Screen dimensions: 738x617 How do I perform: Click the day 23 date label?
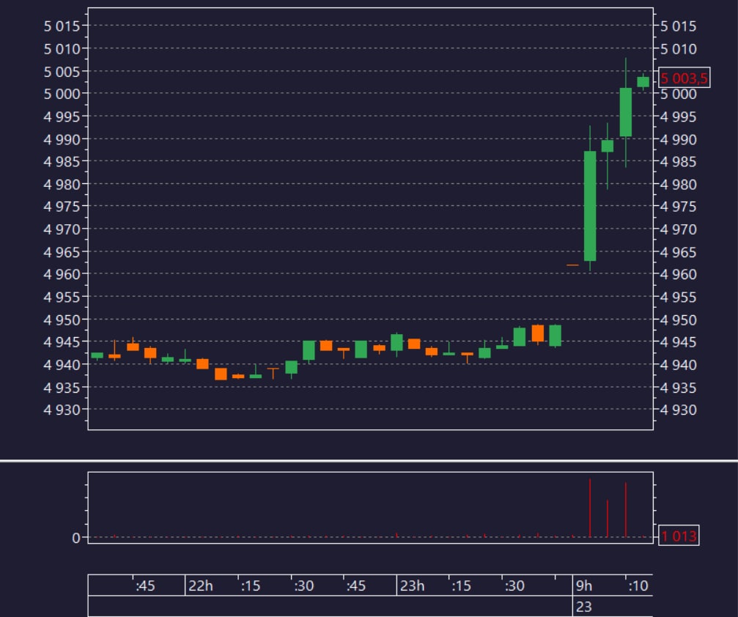(x=583, y=607)
